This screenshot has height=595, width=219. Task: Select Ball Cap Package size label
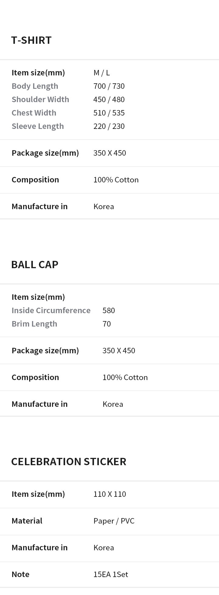[x=45, y=351]
